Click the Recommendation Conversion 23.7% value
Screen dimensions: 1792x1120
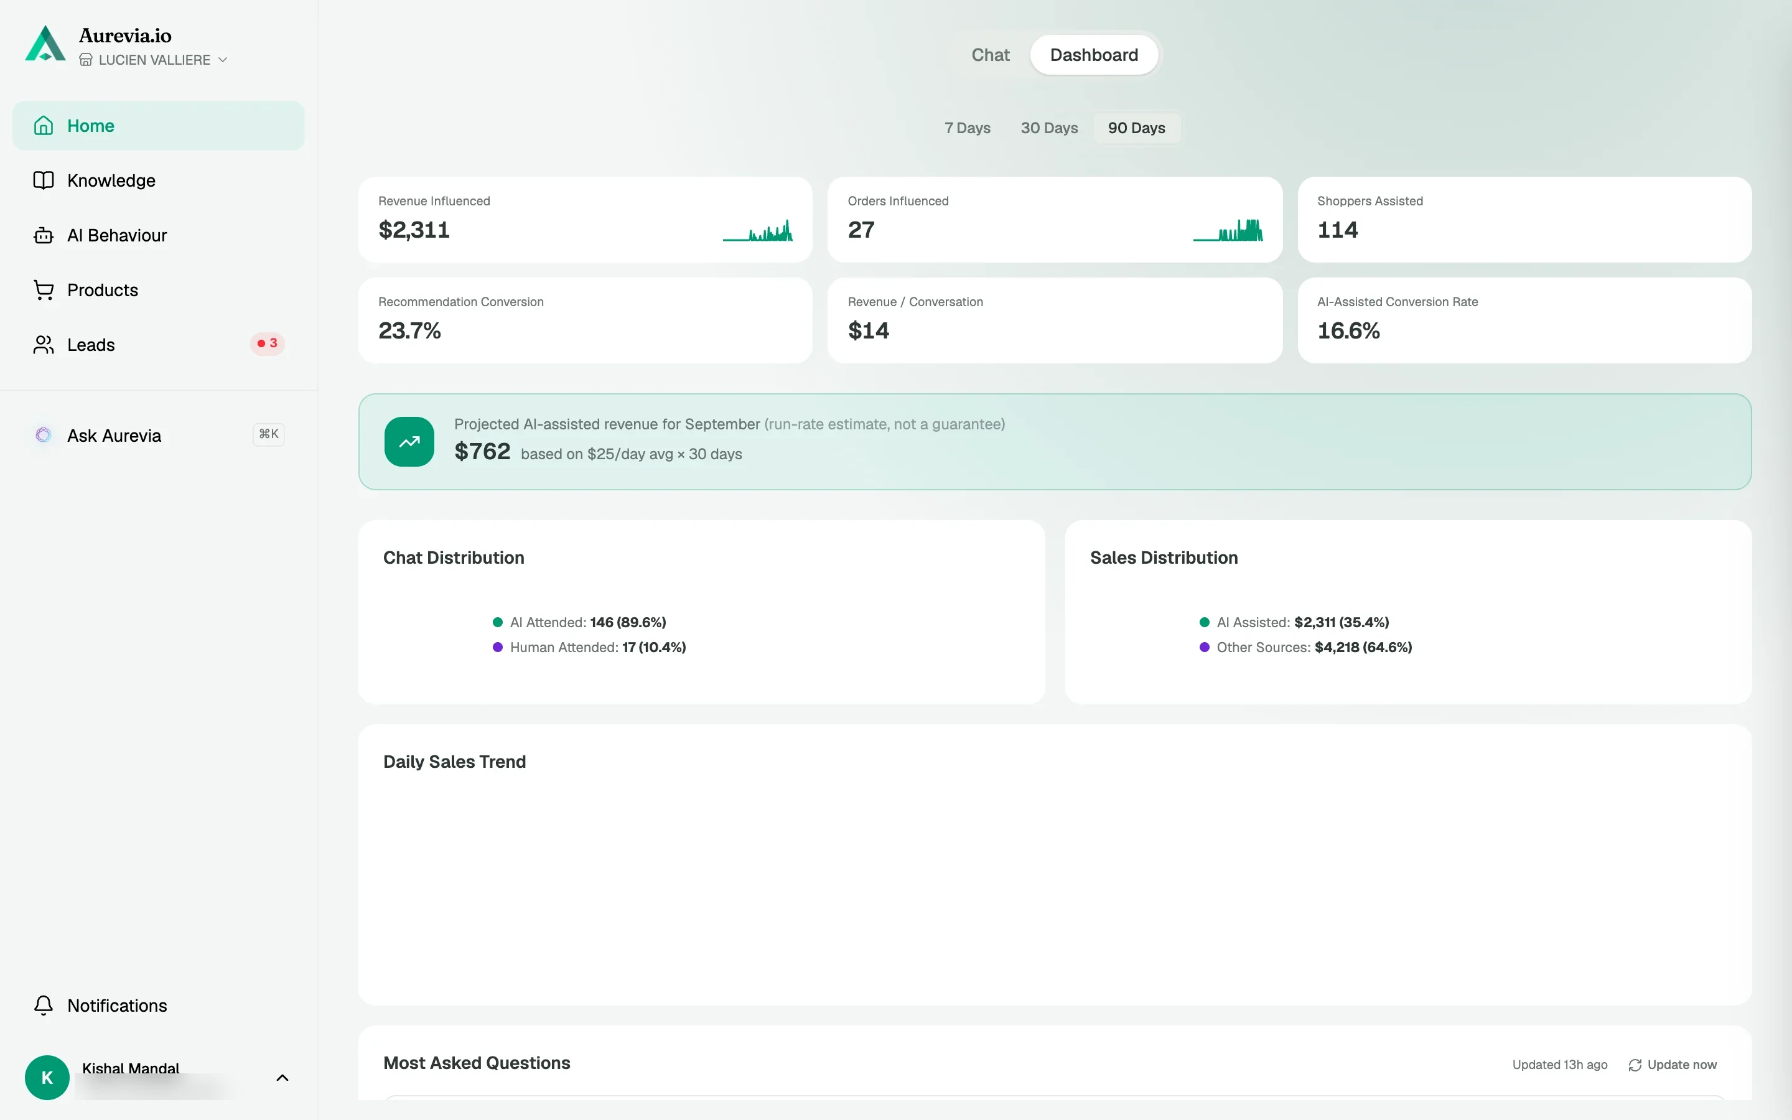pos(409,331)
